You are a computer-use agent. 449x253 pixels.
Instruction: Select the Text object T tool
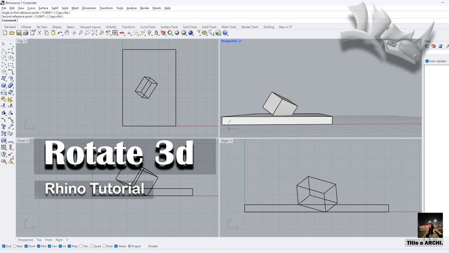pos(4,126)
